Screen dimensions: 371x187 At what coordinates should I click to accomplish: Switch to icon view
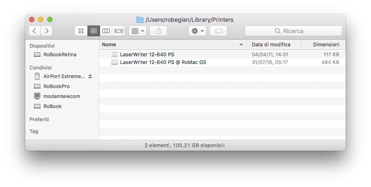[81, 31]
